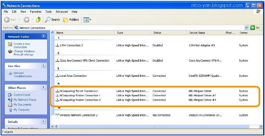
Task: Click the horizontal scrollbar of the list
Action: [154, 126]
